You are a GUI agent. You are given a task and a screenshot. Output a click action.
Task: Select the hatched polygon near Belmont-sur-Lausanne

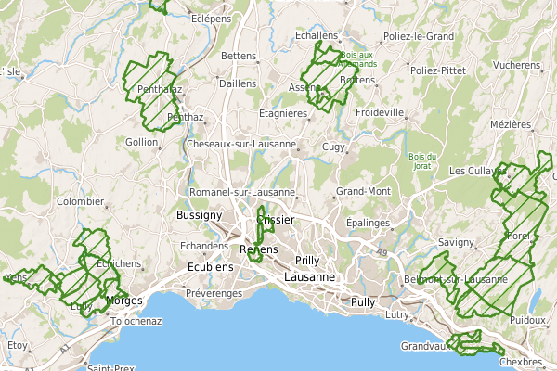click(439, 275)
